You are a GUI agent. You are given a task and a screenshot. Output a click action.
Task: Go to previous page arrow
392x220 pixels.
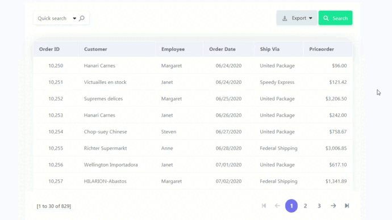(x=277, y=206)
